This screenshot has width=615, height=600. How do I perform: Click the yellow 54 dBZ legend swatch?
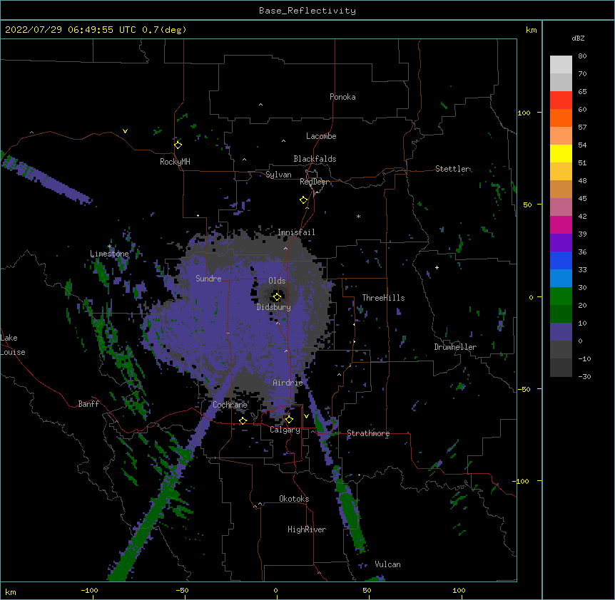tap(561, 153)
